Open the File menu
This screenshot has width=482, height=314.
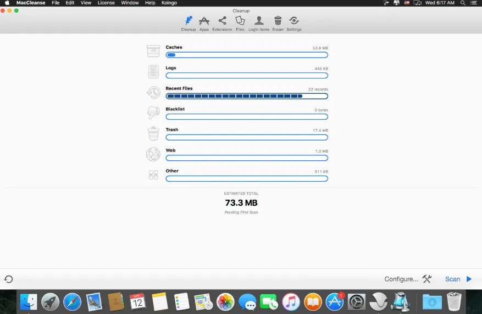tap(56, 3)
